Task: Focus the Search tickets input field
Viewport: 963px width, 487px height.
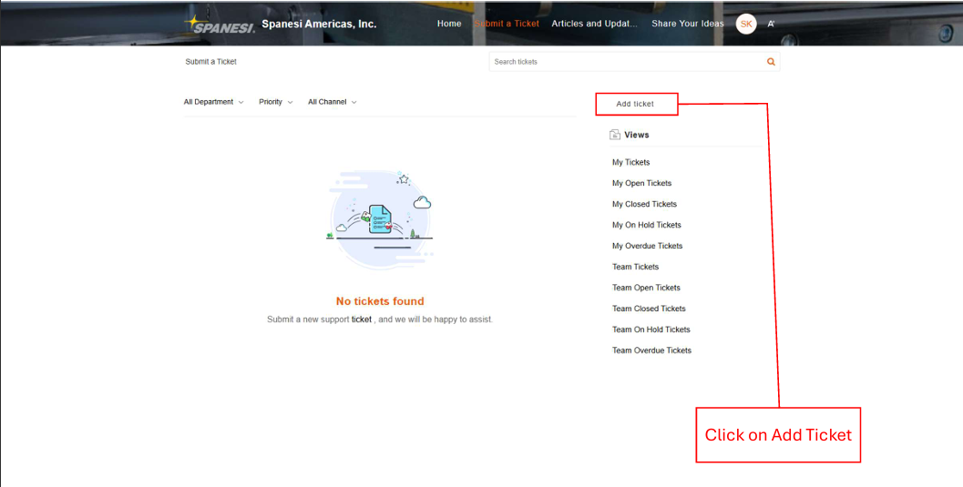Action: point(624,62)
